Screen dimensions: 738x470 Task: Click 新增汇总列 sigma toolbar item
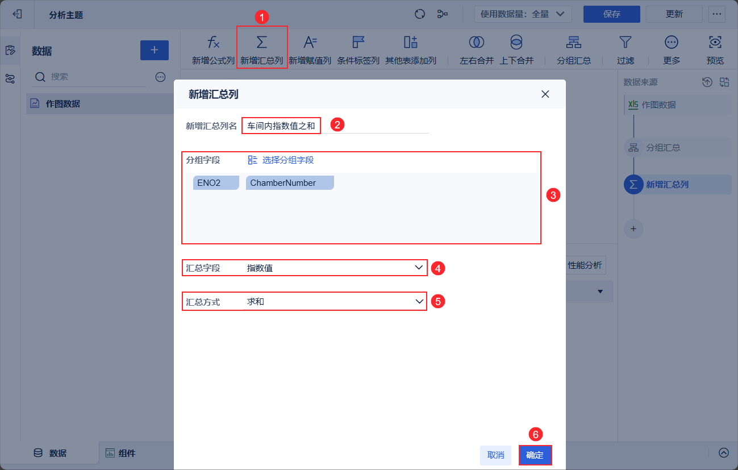(x=261, y=50)
